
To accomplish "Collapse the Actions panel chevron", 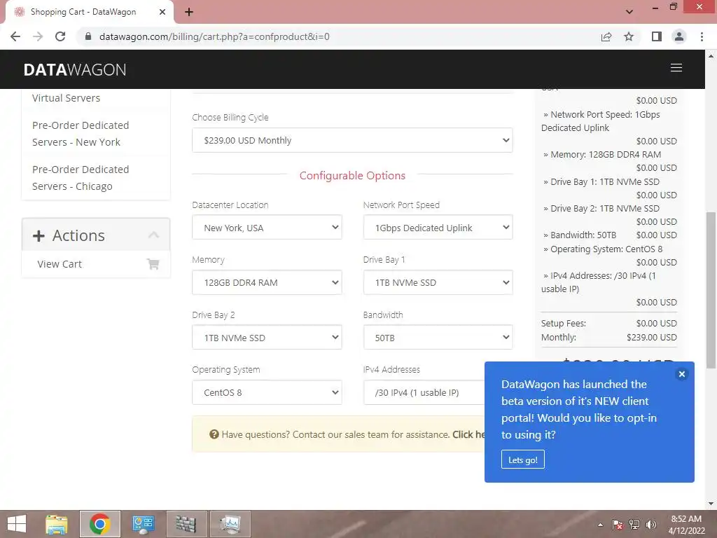I will 153,235.
